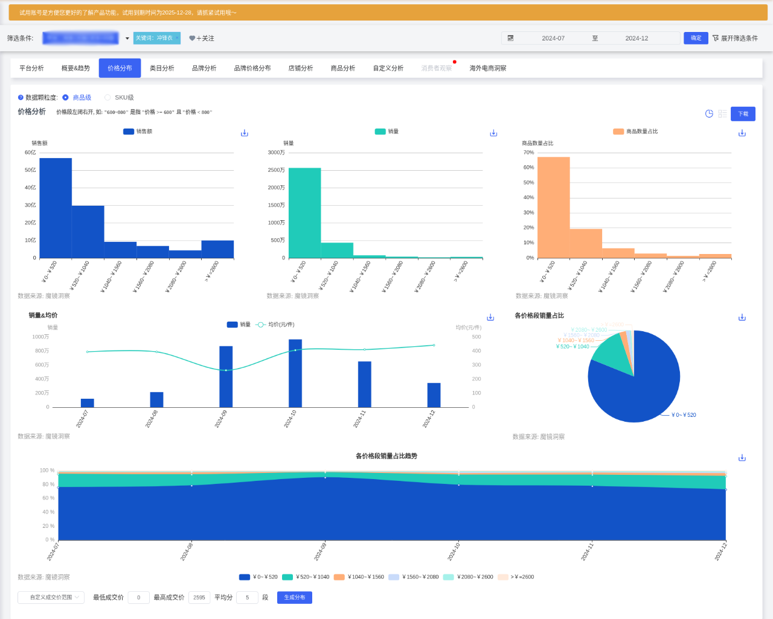The height and width of the screenshot is (619, 773).
Task: Download the 销售额 bar chart
Action: [x=245, y=133]
